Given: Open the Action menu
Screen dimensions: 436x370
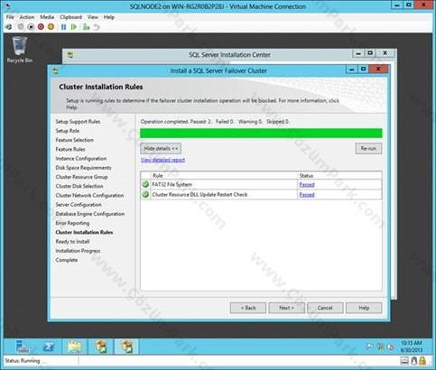Looking at the screenshot, I should click(x=27, y=17).
